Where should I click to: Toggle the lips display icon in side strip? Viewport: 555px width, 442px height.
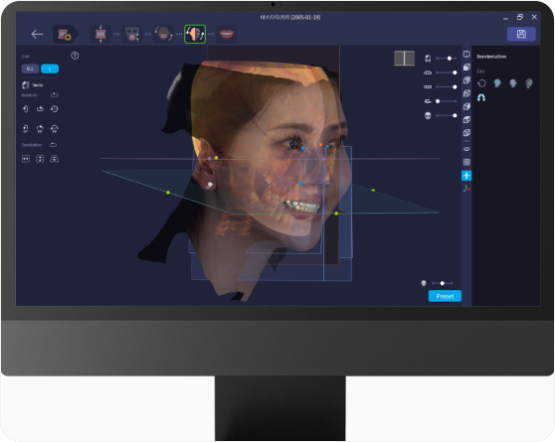[466, 149]
